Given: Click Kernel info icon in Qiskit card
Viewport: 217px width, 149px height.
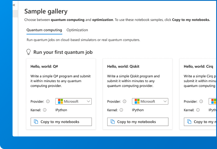Looking at the screenshot, I should (x=121, y=110).
